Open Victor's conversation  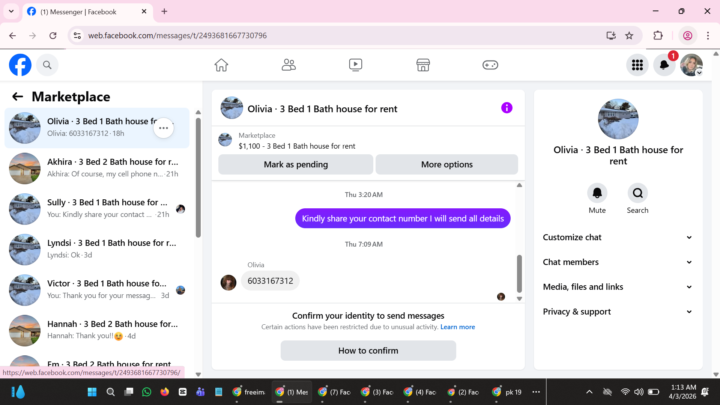(x=97, y=290)
